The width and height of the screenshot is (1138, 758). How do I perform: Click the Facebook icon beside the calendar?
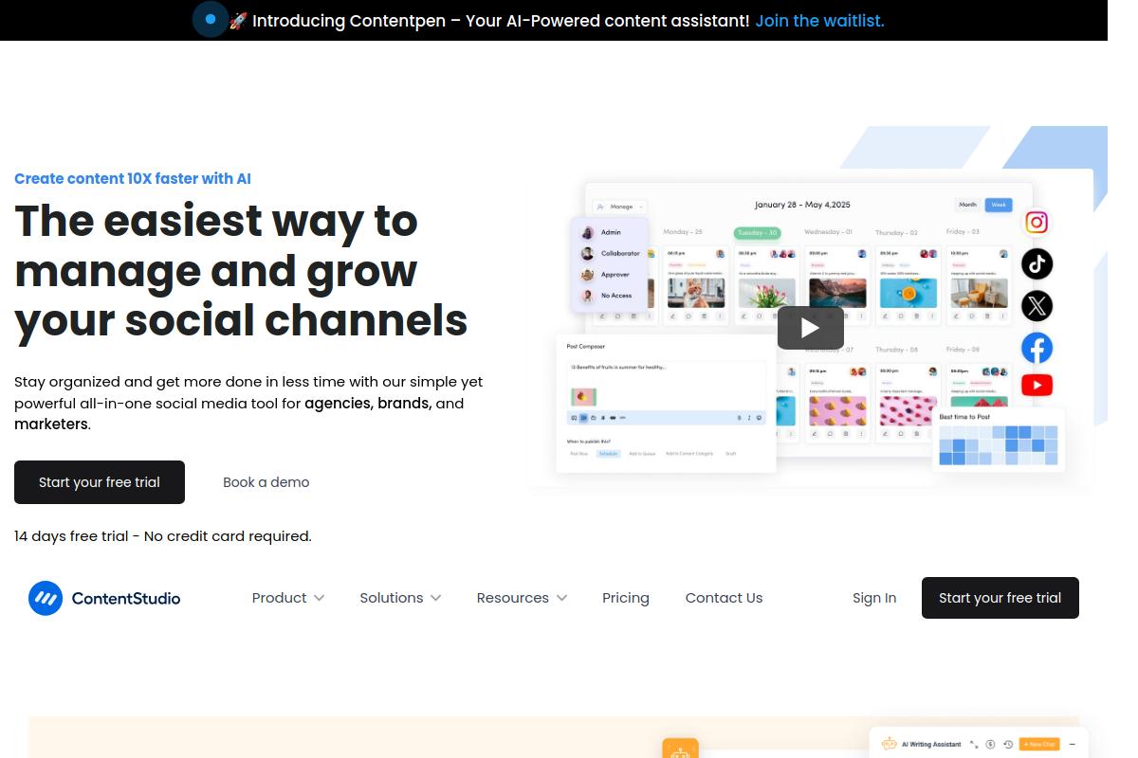pos(1037,348)
